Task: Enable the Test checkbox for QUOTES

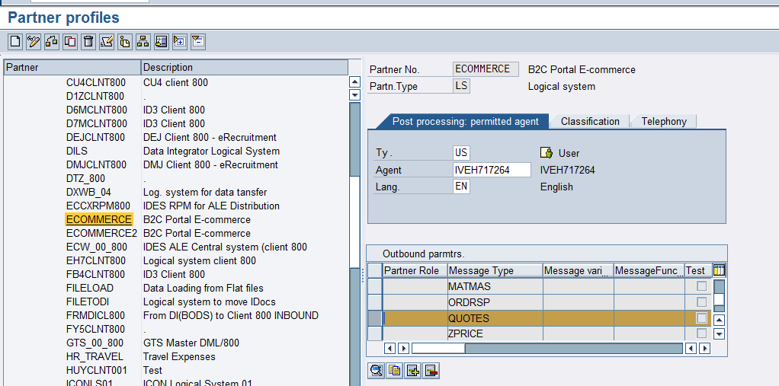Action: coord(701,318)
